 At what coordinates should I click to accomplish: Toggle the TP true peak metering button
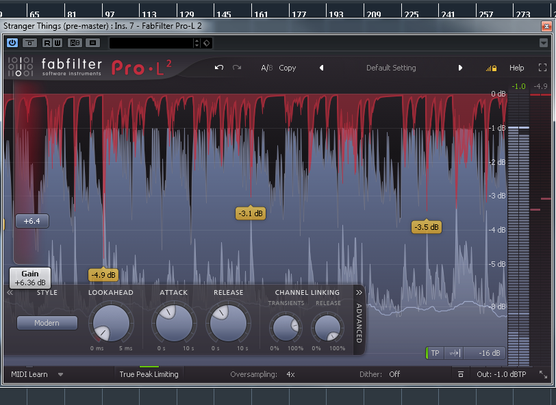tap(435, 353)
